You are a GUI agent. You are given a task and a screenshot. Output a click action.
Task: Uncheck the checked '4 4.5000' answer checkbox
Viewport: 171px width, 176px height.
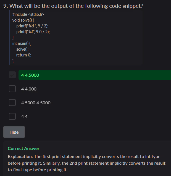coord(12,75)
